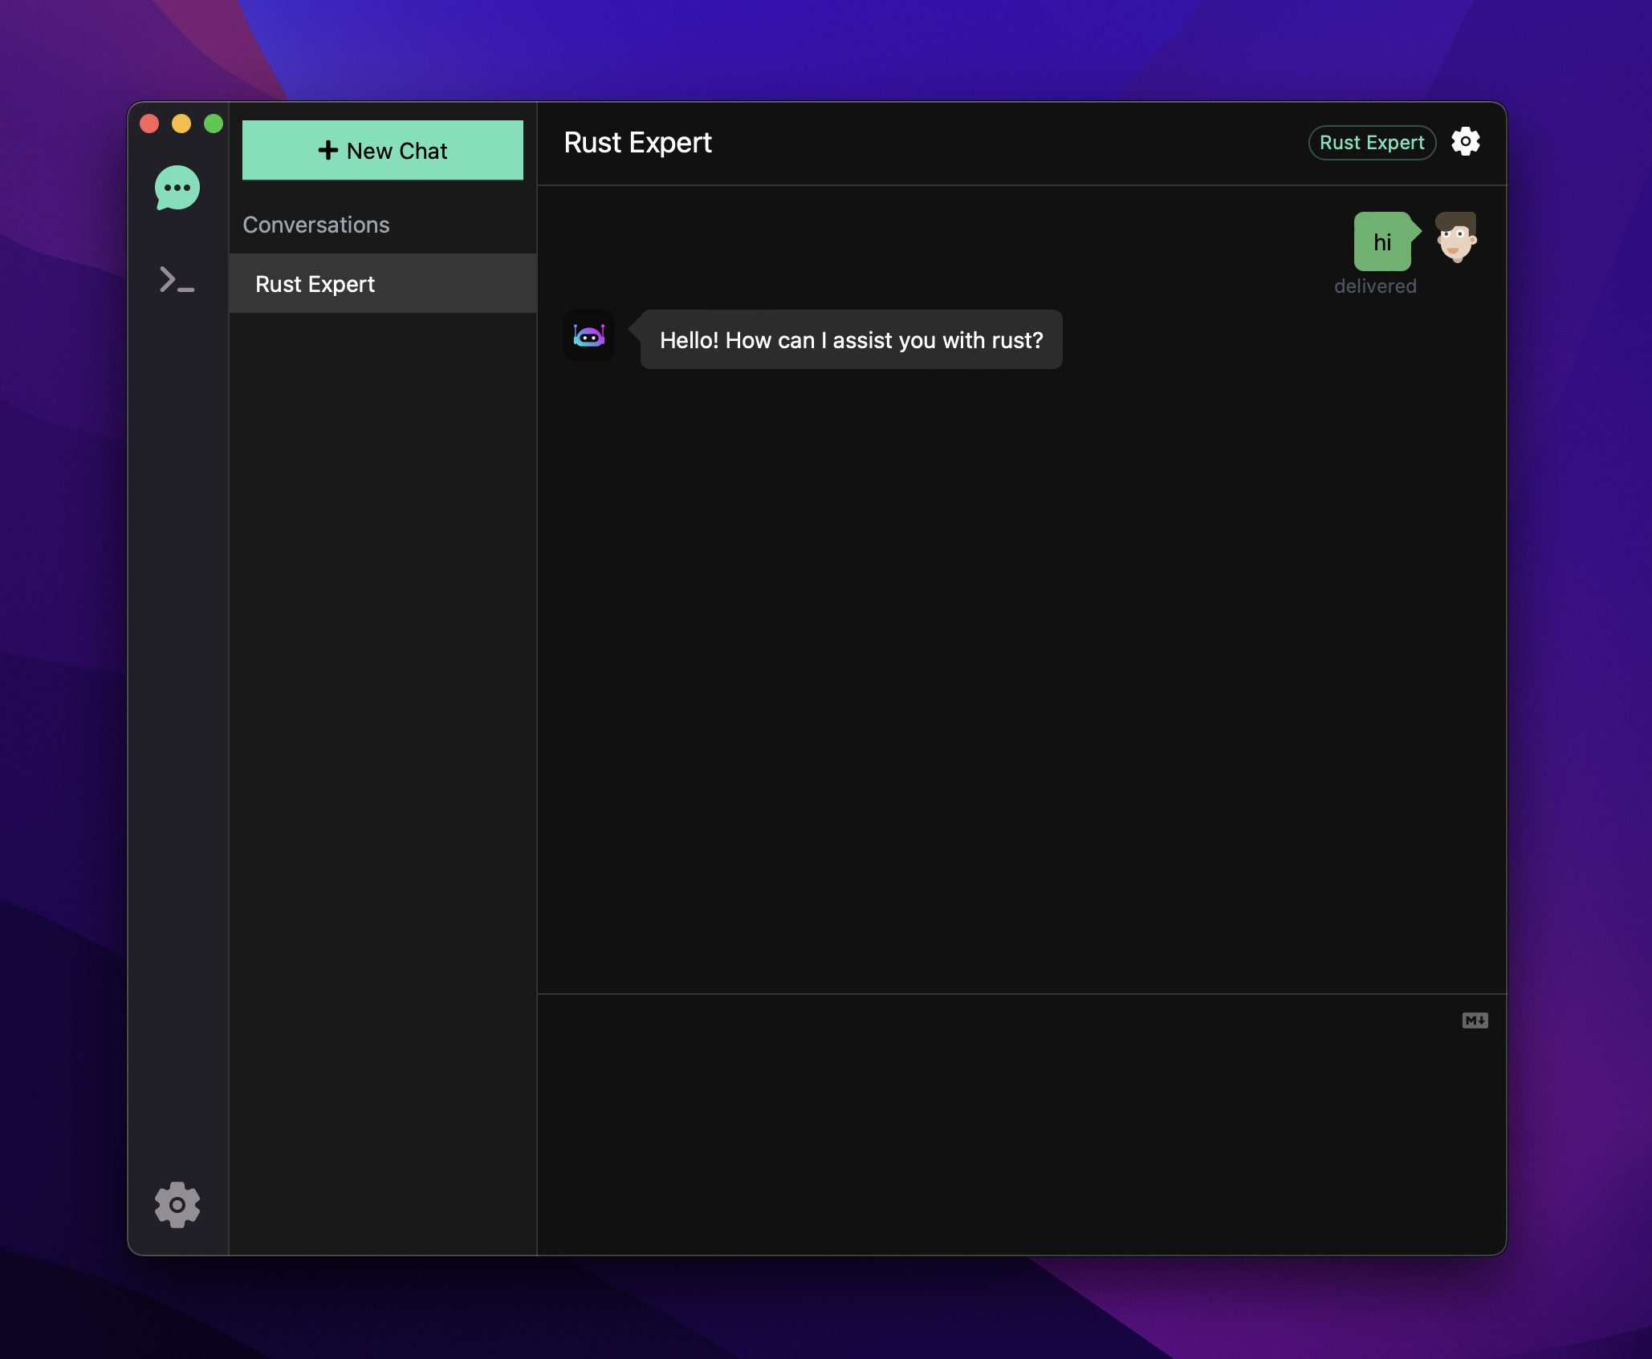Open the chat bubble sidebar icon
This screenshot has width=1652, height=1359.
(177, 189)
